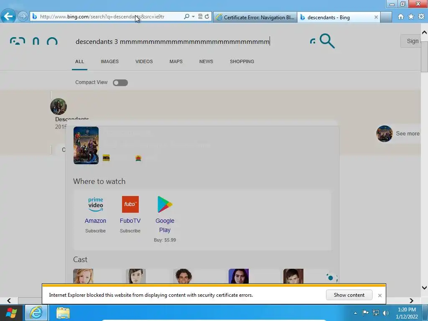This screenshot has height=321, width=428.
Task: Click the horizontal scrollbar right arrow
Action: [411, 301]
